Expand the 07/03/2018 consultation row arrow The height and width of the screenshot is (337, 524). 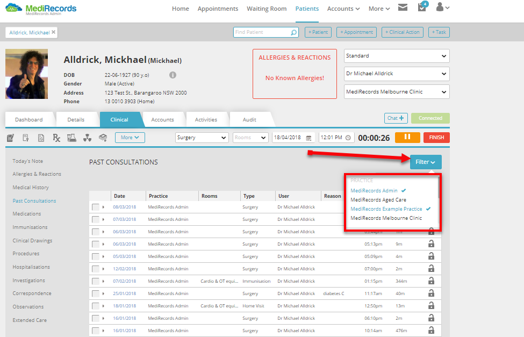(x=103, y=220)
